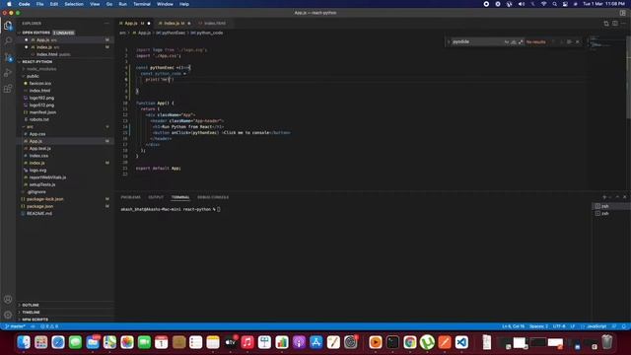Open Finder from the dock
This screenshot has height=355, width=631.
click(24, 342)
